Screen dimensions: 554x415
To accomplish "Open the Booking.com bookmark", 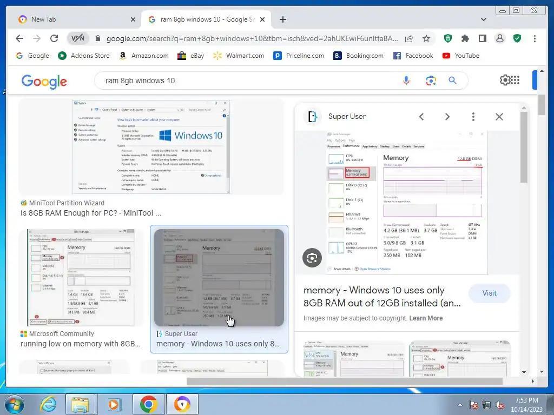I will pos(359,56).
